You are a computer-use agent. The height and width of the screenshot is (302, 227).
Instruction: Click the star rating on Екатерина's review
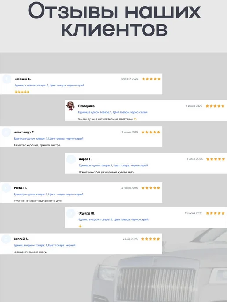coord(215,106)
